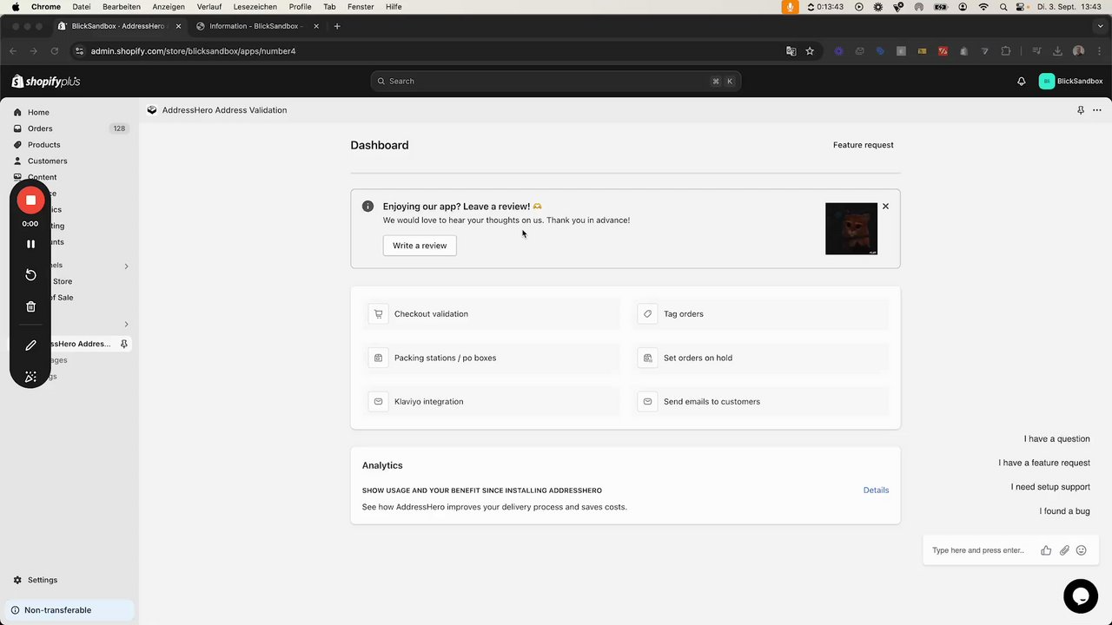Click the info icon in review banner
This screenshot has height=625, width=1112.
367,207
